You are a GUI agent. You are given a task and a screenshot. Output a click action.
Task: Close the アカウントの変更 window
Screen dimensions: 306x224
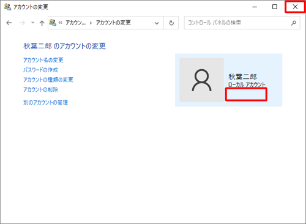(295, 7)
